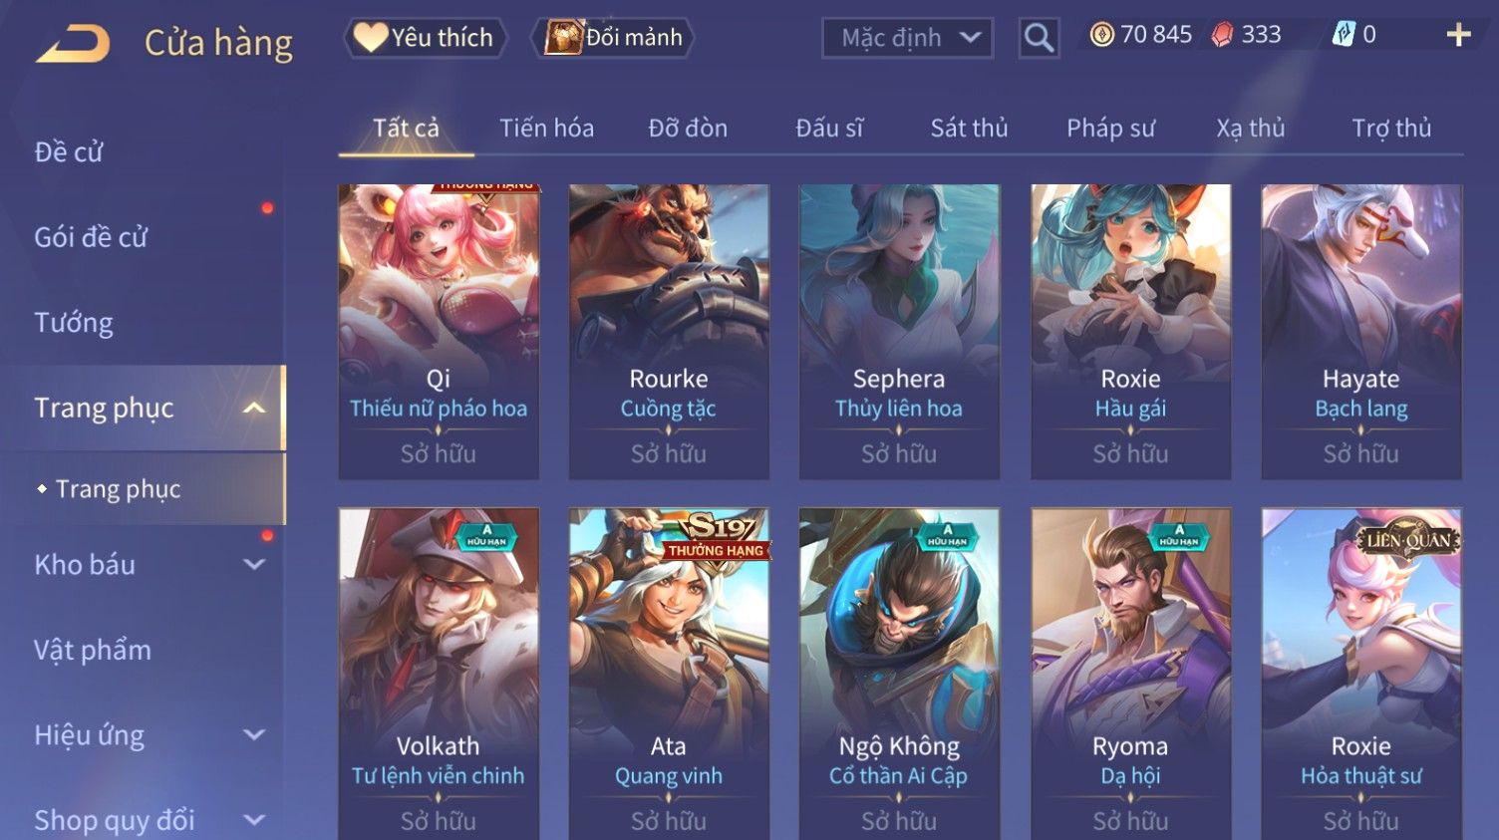This screenshot has height=840, width=1499.
Task: Select the Tiến hóa tab
Action: pyautogui.click(x=546, y=128)
